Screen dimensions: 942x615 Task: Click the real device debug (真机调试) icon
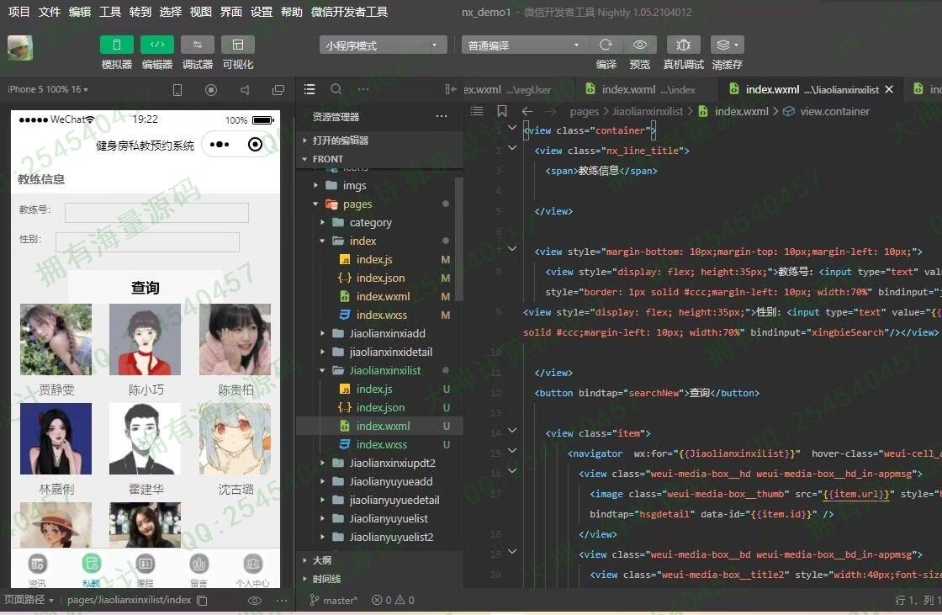(683, 45)
